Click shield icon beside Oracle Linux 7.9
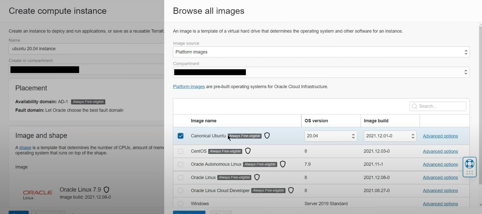The image size is (482, 214). 106,190
